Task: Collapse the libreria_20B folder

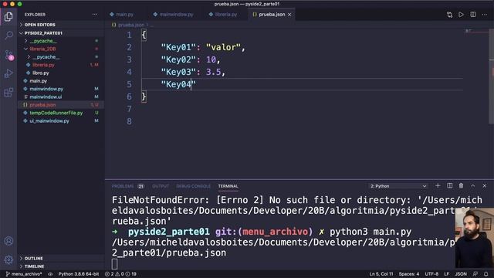Action: point(42,49)
